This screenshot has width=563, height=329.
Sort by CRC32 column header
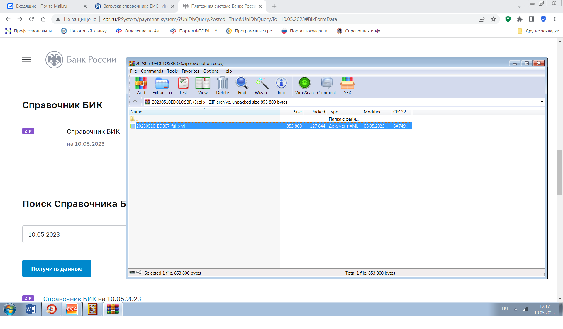[x=401, y=112]
